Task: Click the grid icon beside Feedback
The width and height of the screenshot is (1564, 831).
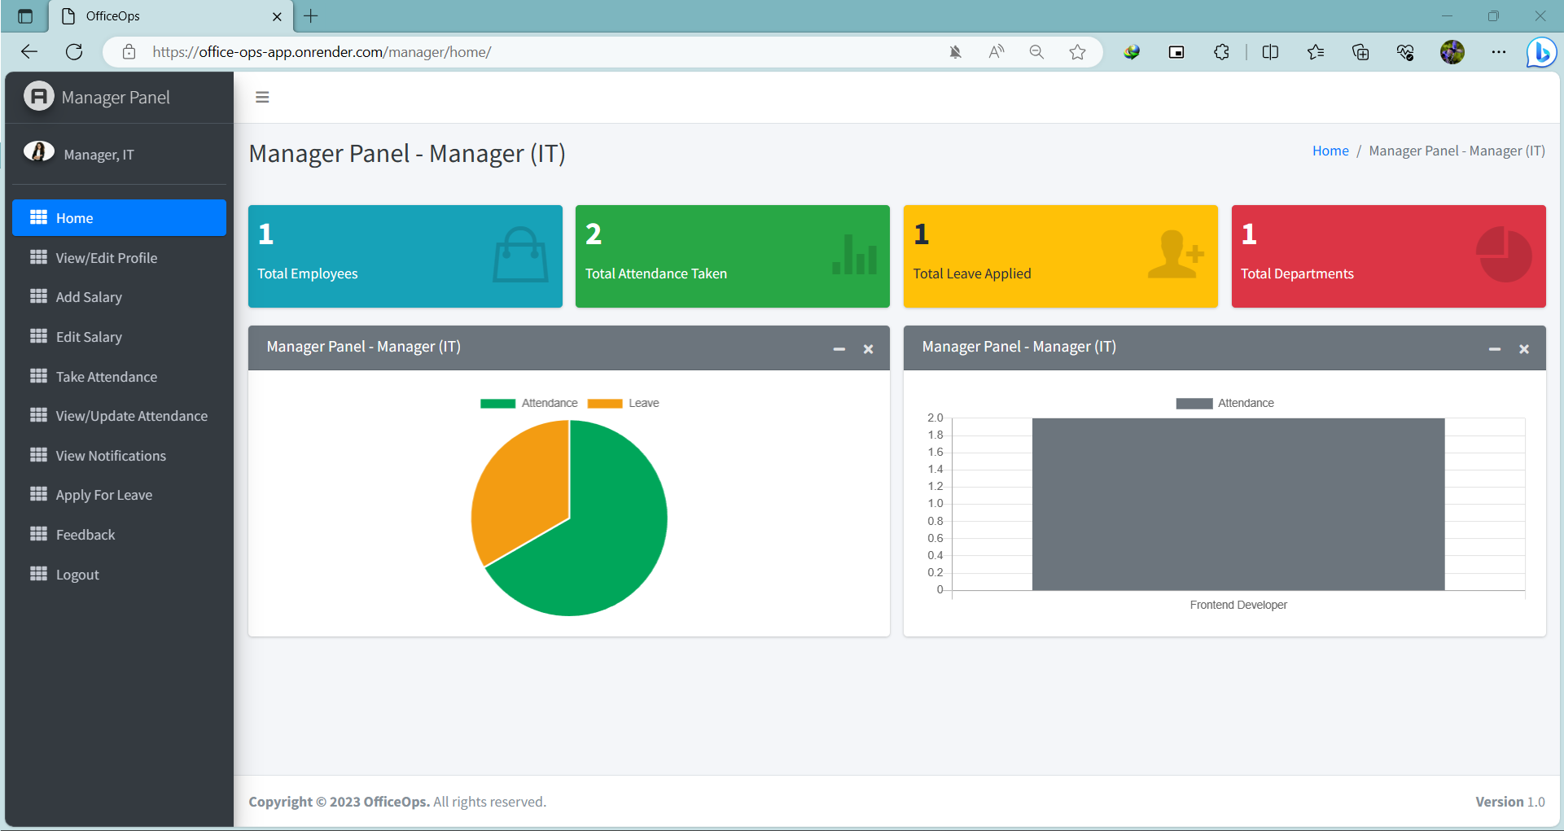Action: click(x=38, y=534)
